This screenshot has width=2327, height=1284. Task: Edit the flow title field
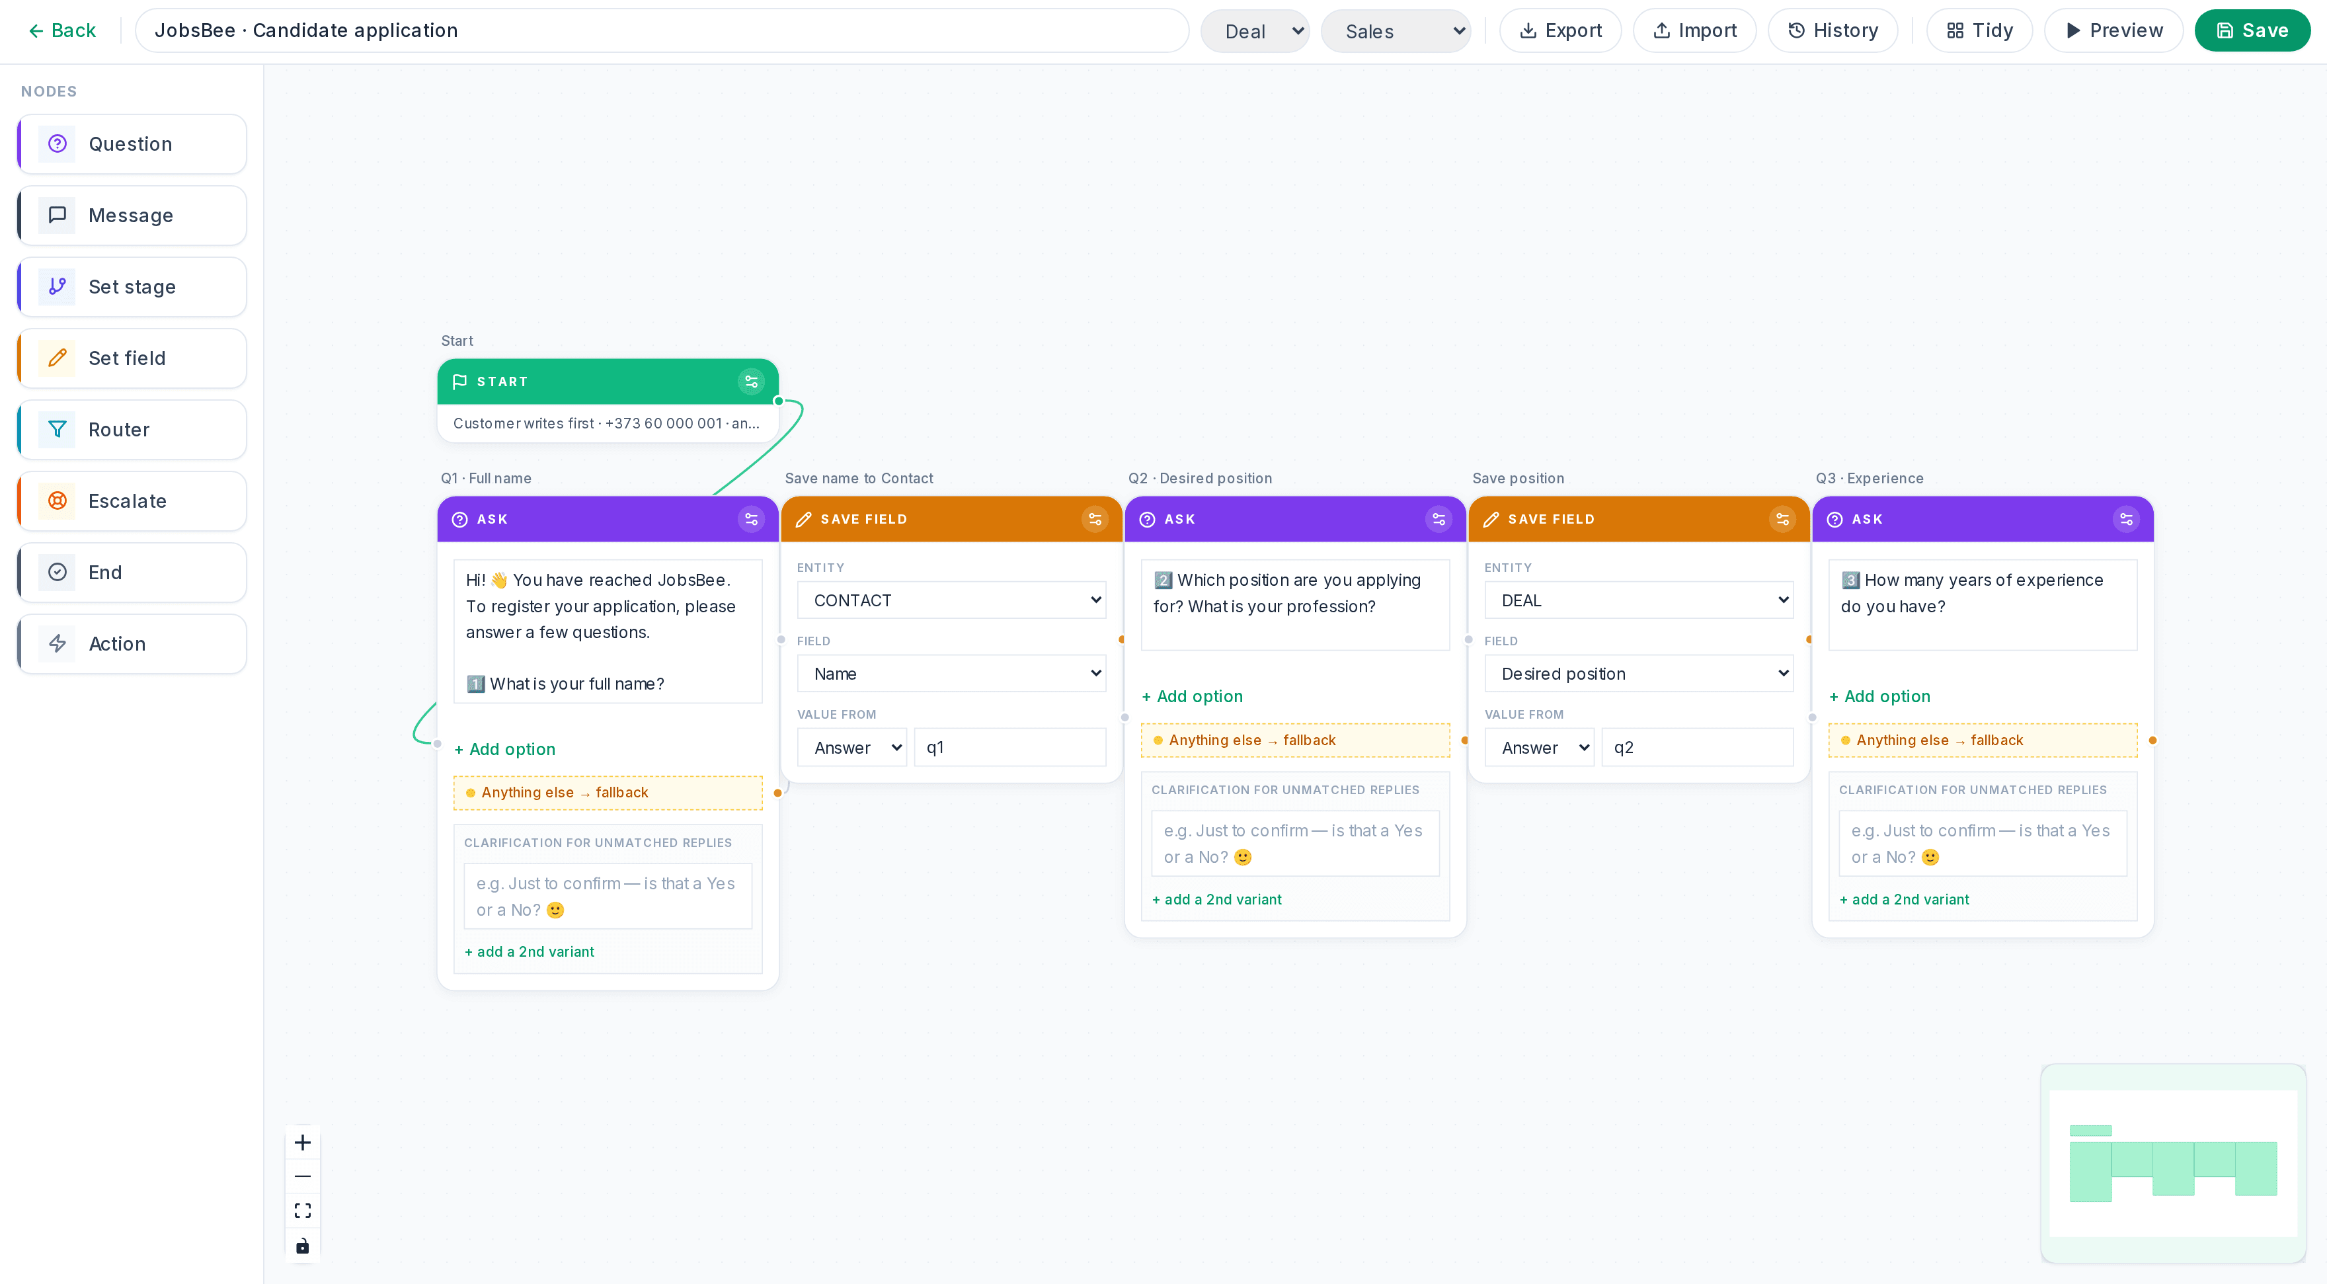click(x=661, y=30)
